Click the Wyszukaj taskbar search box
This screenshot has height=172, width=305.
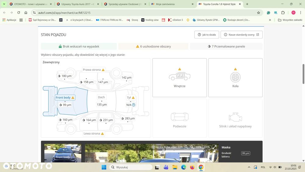tap(131, 167)
